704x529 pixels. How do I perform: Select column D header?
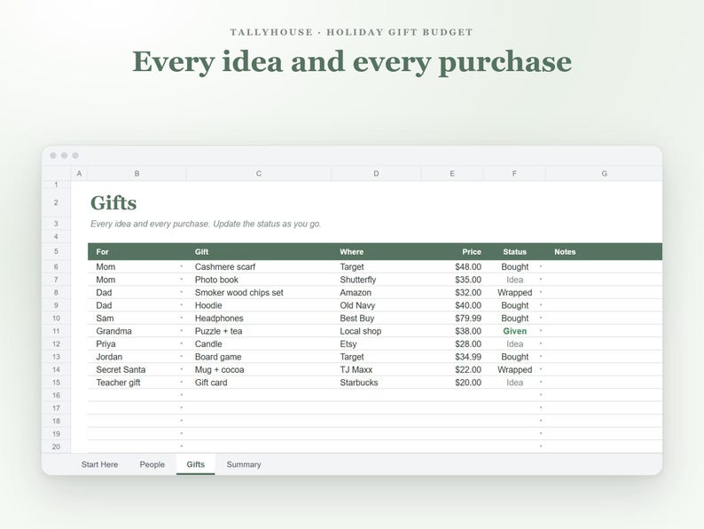pyautogui.click(x=376, y=173)
